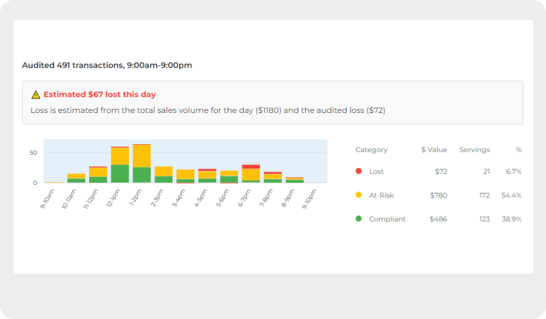Image resolution: width=546 pixels, height=319 pixels.
Task: Click the 8-9pm bar in chart
Action: (x=294, y=180)
